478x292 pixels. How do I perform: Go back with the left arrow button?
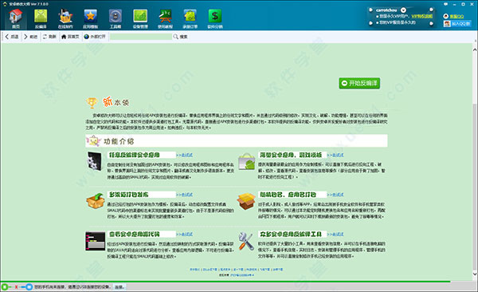pyautogui.click(x=12, y=37)
